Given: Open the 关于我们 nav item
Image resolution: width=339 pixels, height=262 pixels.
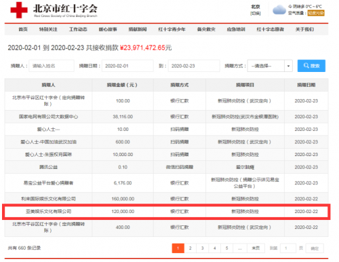Looking at the screenshot, I should coord(304,29).
